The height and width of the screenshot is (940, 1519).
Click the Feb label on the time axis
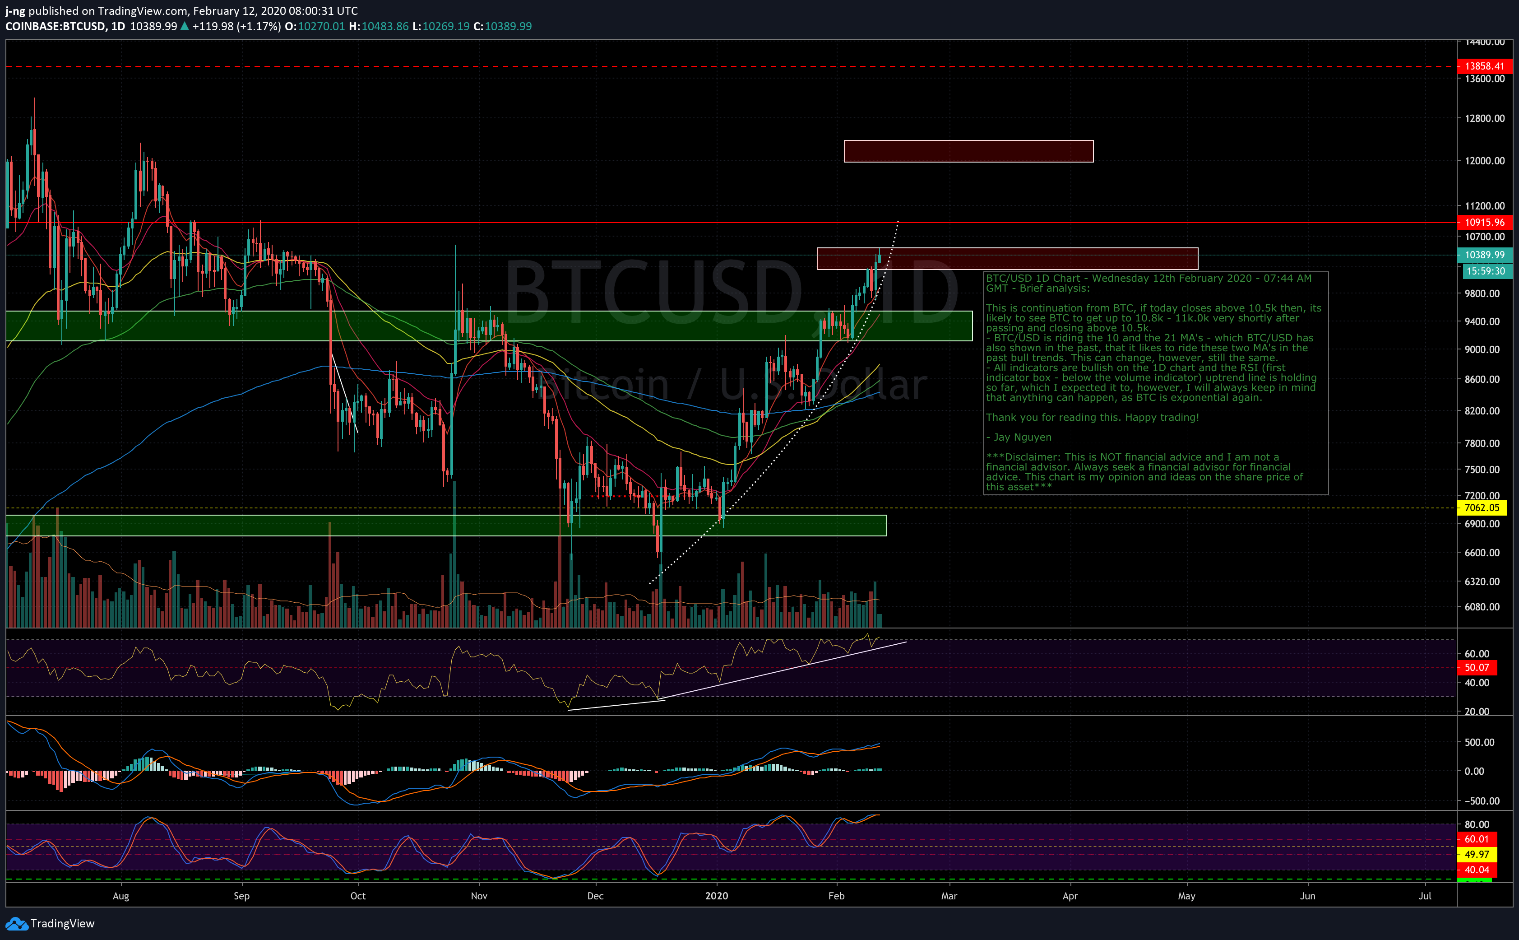point(836,896)
